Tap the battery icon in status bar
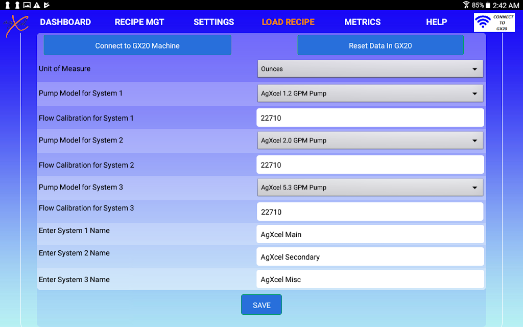 (x=488, y=5)
